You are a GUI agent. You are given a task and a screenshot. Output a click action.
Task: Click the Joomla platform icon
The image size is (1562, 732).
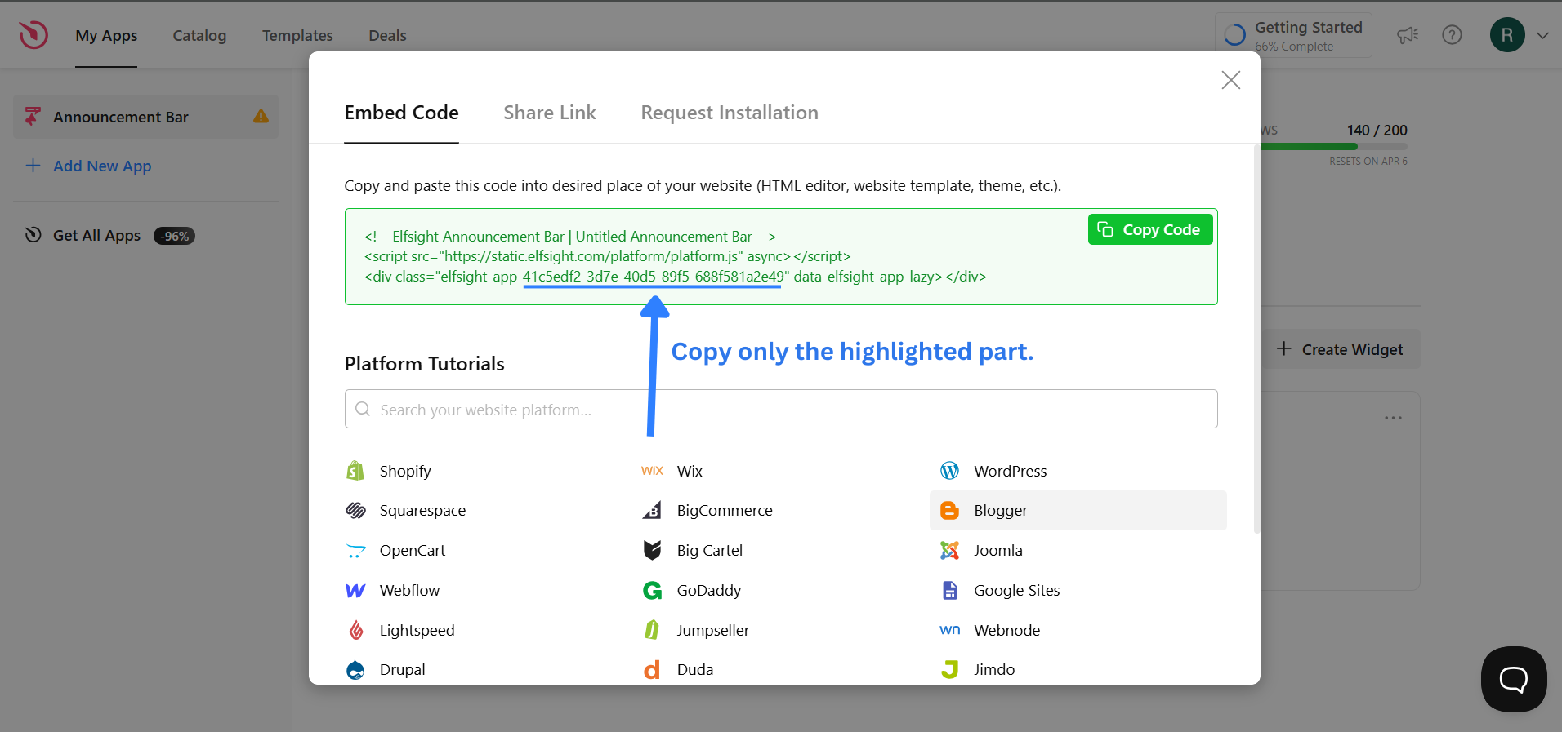[x=949, y=550]
